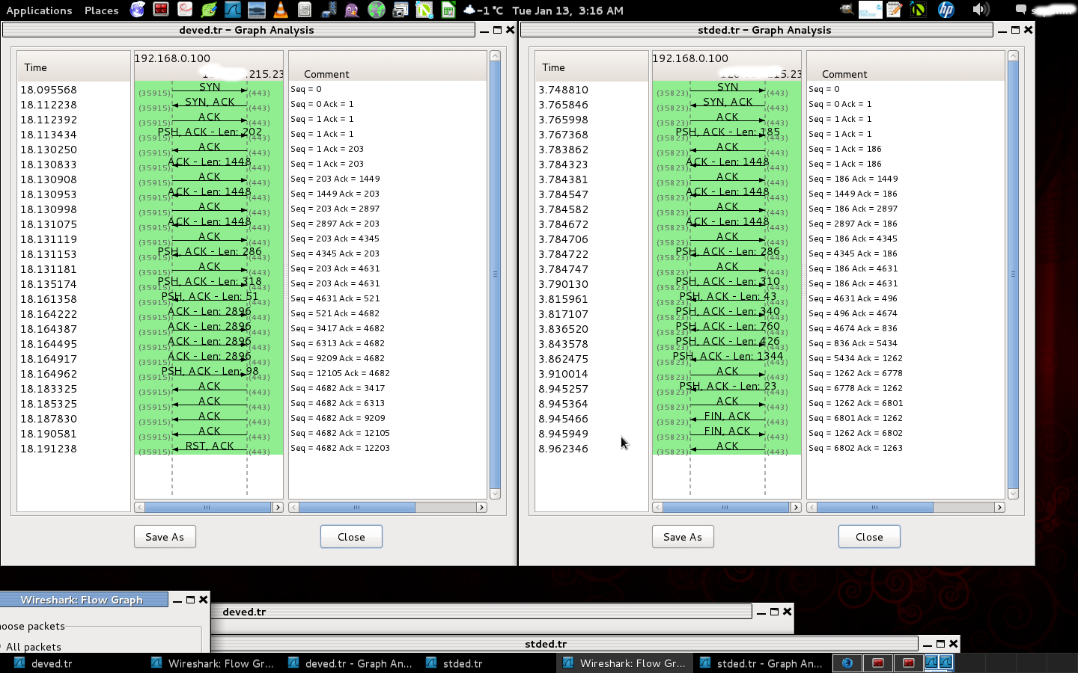Image resolution: width=1078 pixels, height=673 pixels.
Task: Select the Wireshark pair workspace icon
Action: pos(939,663)
